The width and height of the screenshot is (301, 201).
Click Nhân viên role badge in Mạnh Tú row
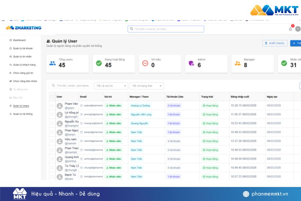click(114, 177)
